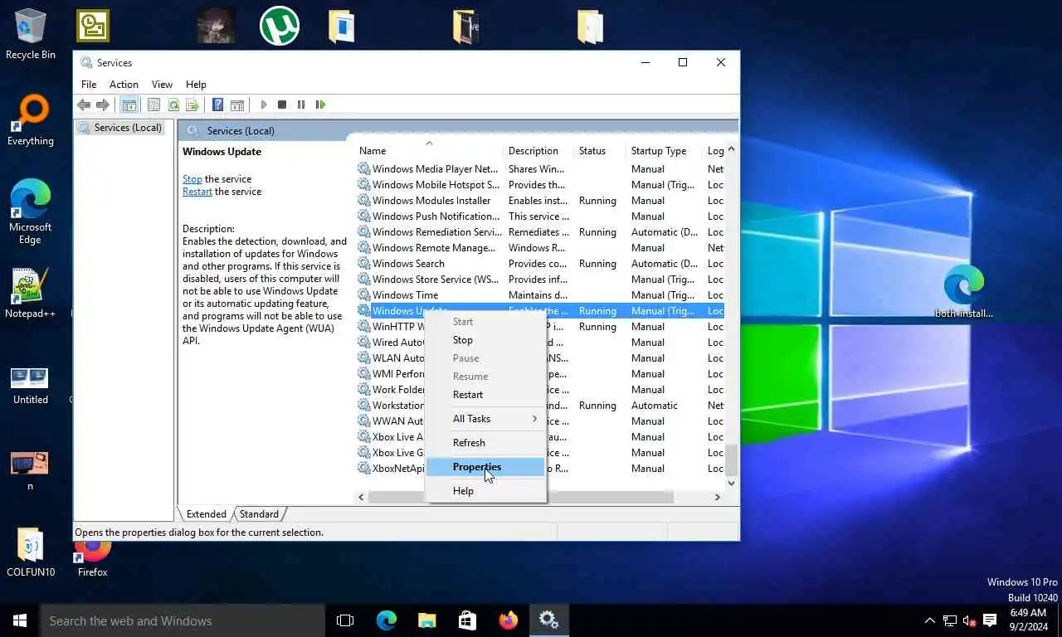Choose Refresh from the context menu

(485, 443)
